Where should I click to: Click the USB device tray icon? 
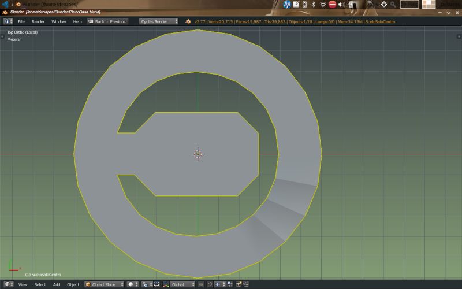click(351, 4)
